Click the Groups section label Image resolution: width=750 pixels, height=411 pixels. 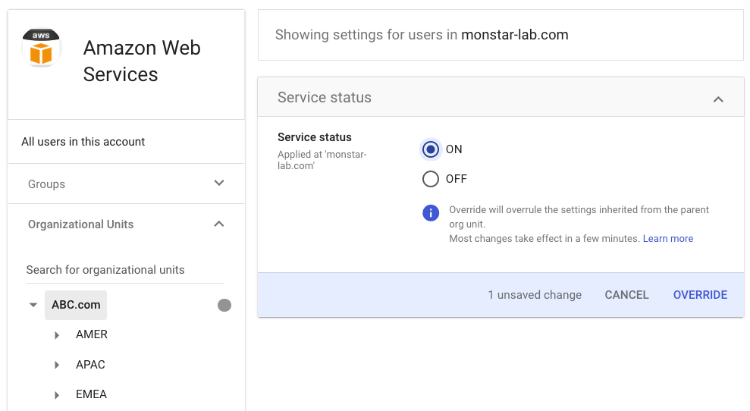point(46,184)
